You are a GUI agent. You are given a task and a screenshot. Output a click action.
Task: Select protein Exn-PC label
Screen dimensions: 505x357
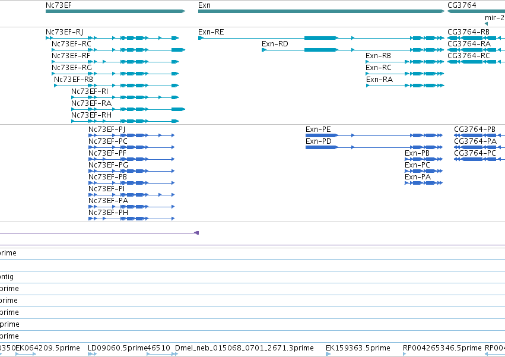tap(417, 165)
